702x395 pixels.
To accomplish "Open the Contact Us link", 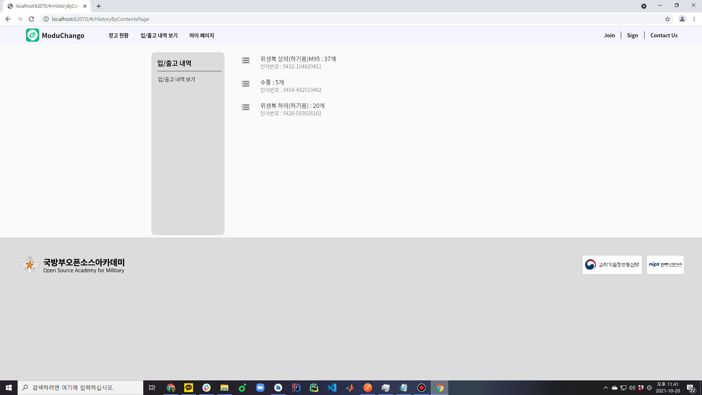I will click(664, 35).
